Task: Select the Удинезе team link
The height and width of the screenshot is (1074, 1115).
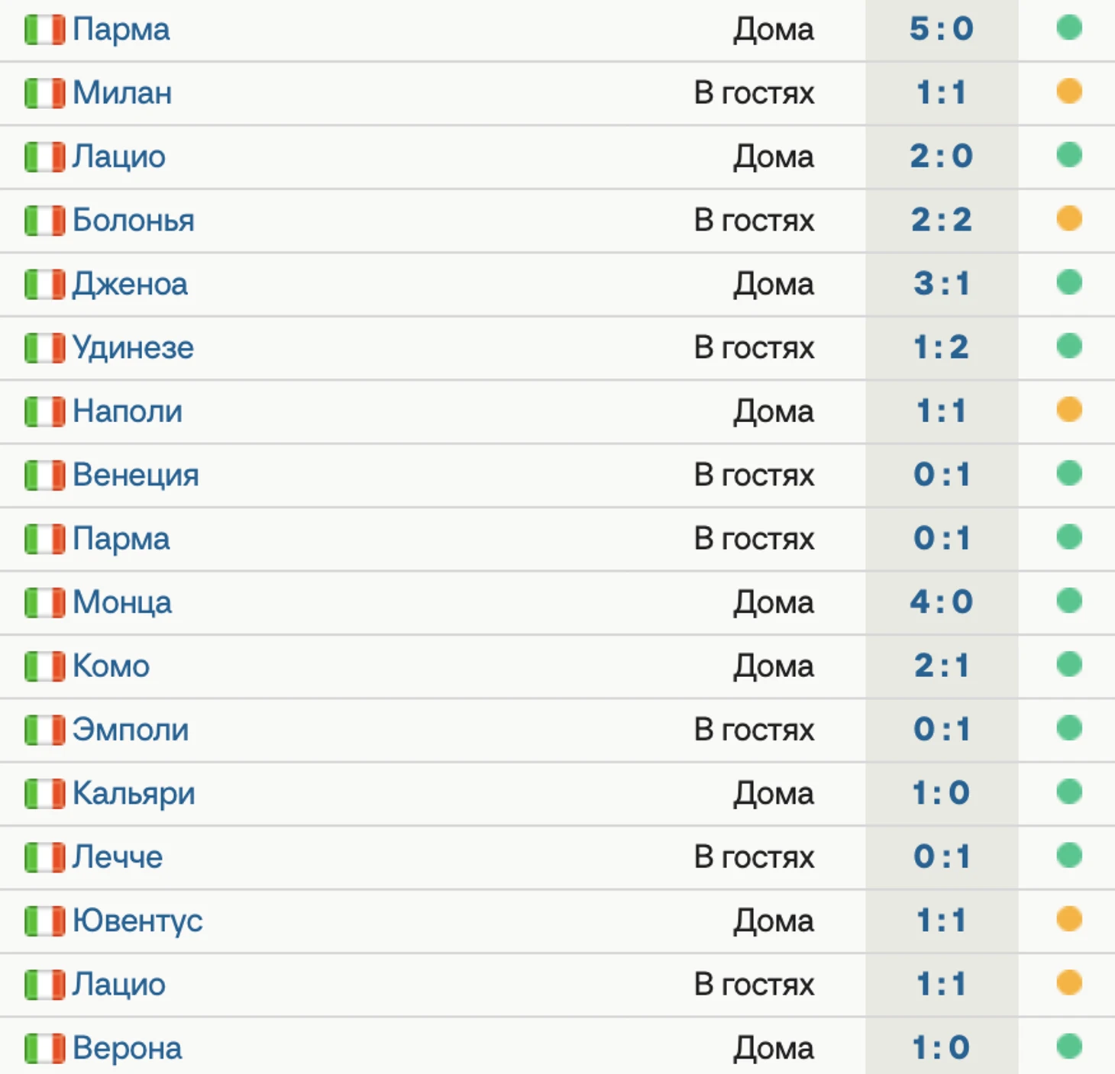Action: (x=134, y=348)
